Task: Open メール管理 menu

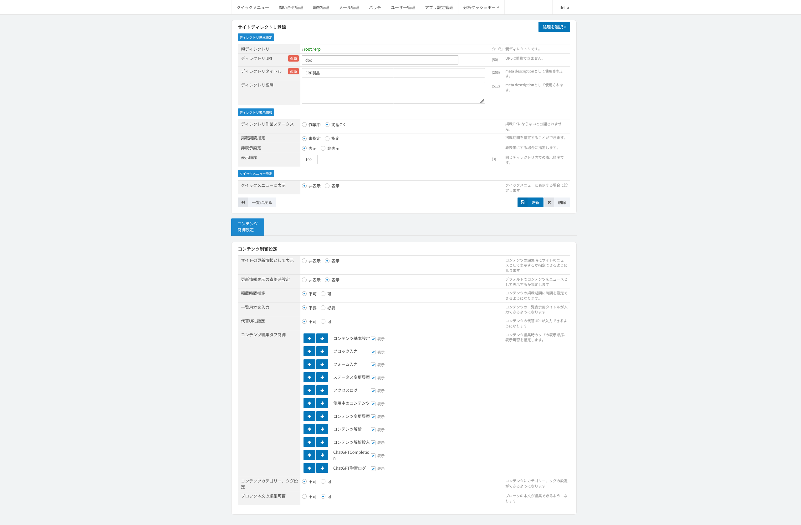Action: (x=349, y=7)
